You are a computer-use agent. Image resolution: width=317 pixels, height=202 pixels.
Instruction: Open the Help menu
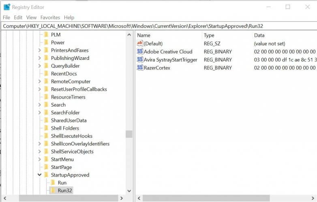pyautogui.click(x=69, y=17)
